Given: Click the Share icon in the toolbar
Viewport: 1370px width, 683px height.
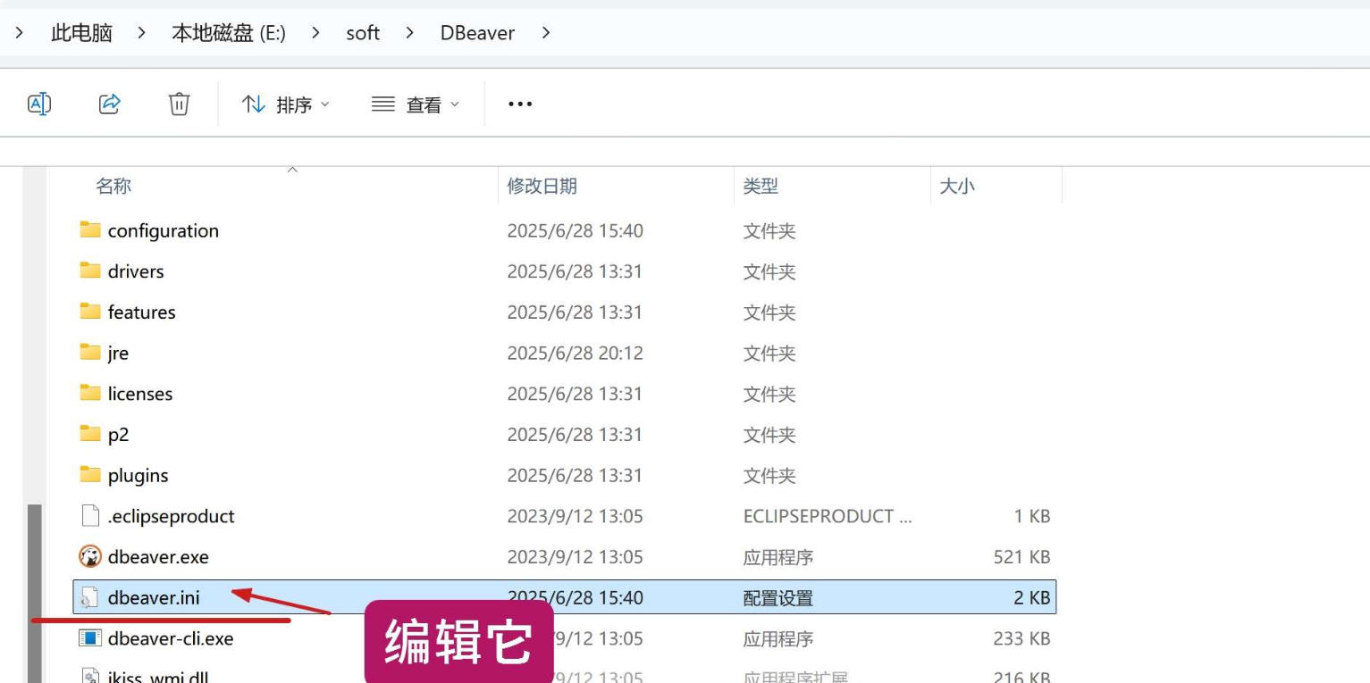Looking at the screenshot, I should [109, 104].
